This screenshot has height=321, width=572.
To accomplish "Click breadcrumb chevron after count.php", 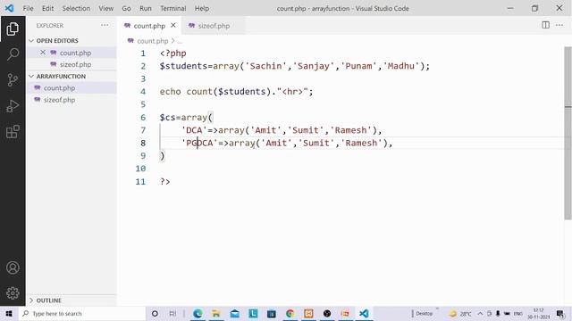I will point(172,41).
